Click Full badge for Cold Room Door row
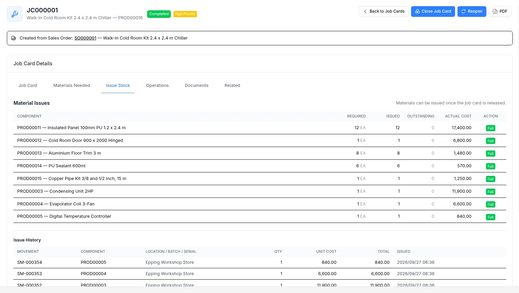 [x=490, y=141]
